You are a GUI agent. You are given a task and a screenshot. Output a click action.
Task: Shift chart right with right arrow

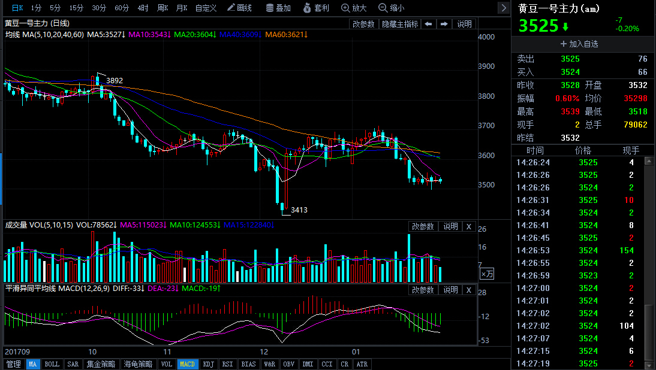click(x=444, y=24)
